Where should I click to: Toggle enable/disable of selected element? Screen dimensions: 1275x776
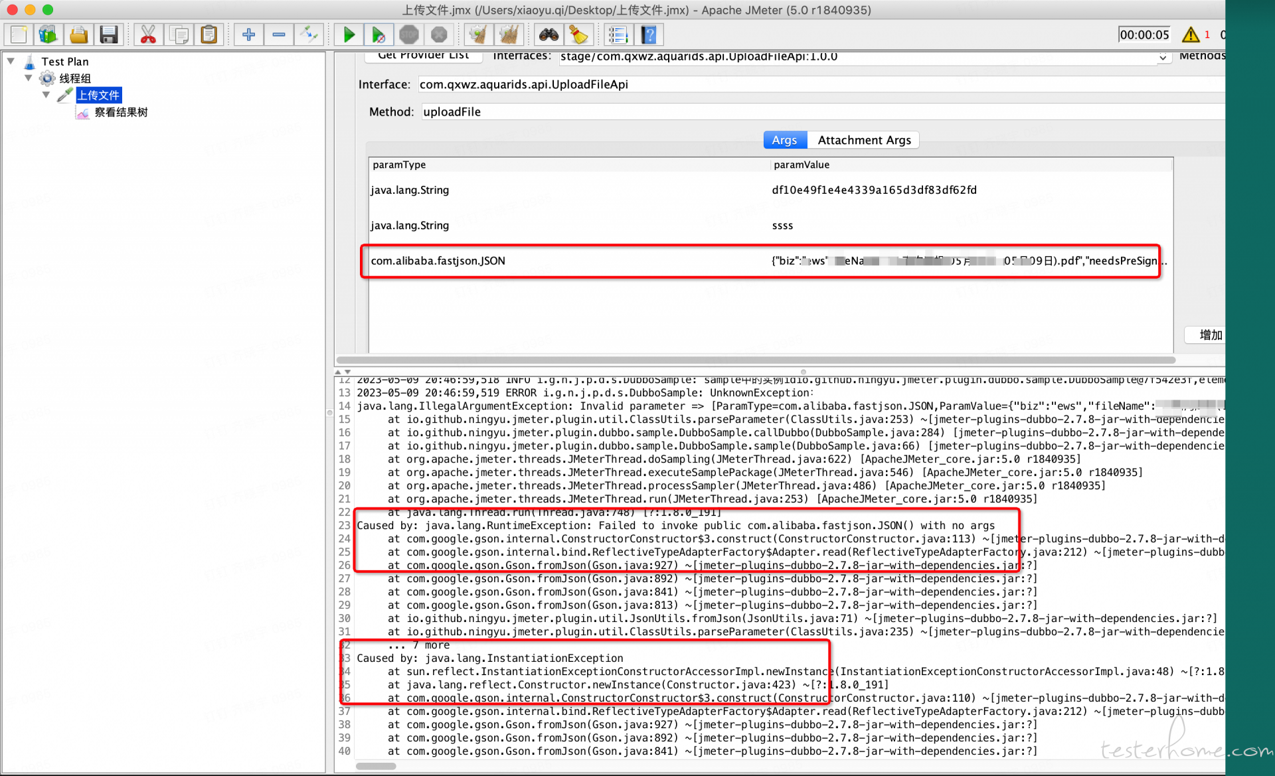pos(309,35)
